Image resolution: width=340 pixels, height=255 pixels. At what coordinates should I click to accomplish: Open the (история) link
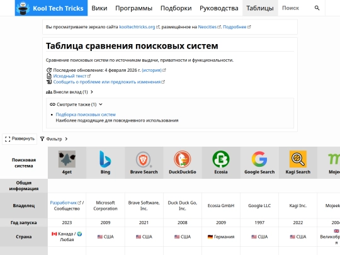[x=152, y=70]
